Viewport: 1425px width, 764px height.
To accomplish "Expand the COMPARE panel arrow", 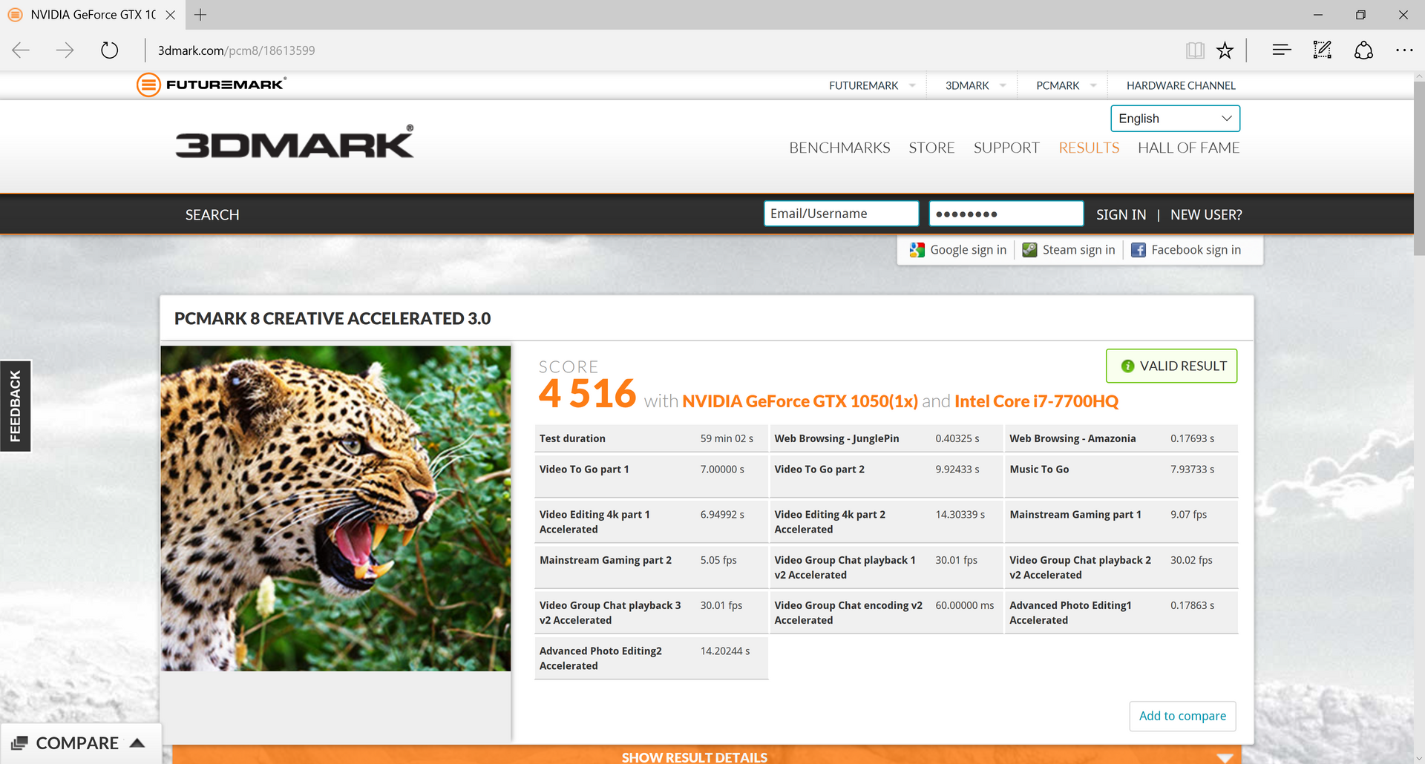I will [137, 742].
